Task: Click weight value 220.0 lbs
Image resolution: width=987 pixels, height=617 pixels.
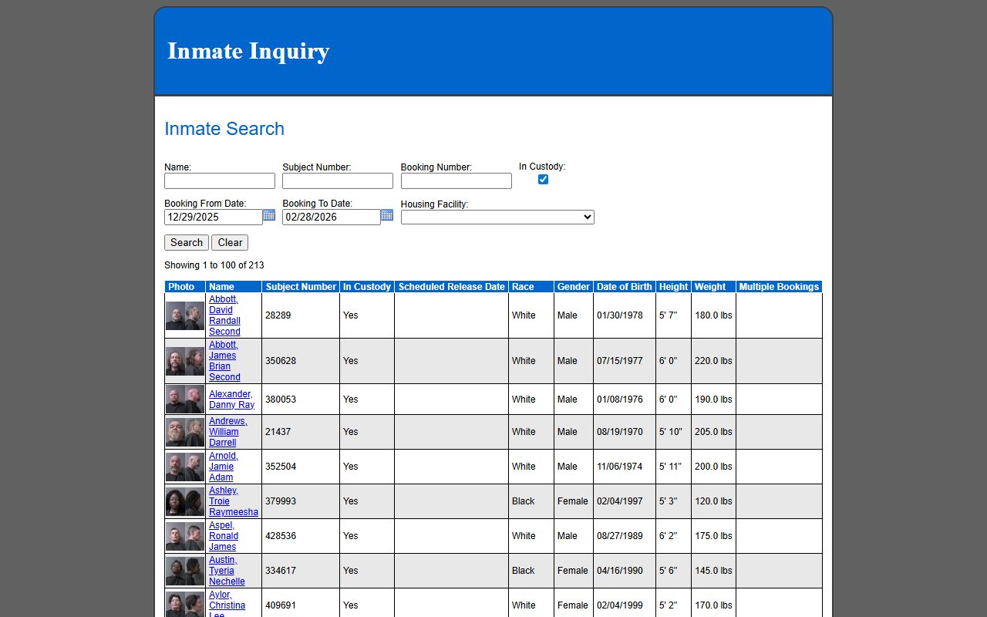Action: click(x=713, y=361)
